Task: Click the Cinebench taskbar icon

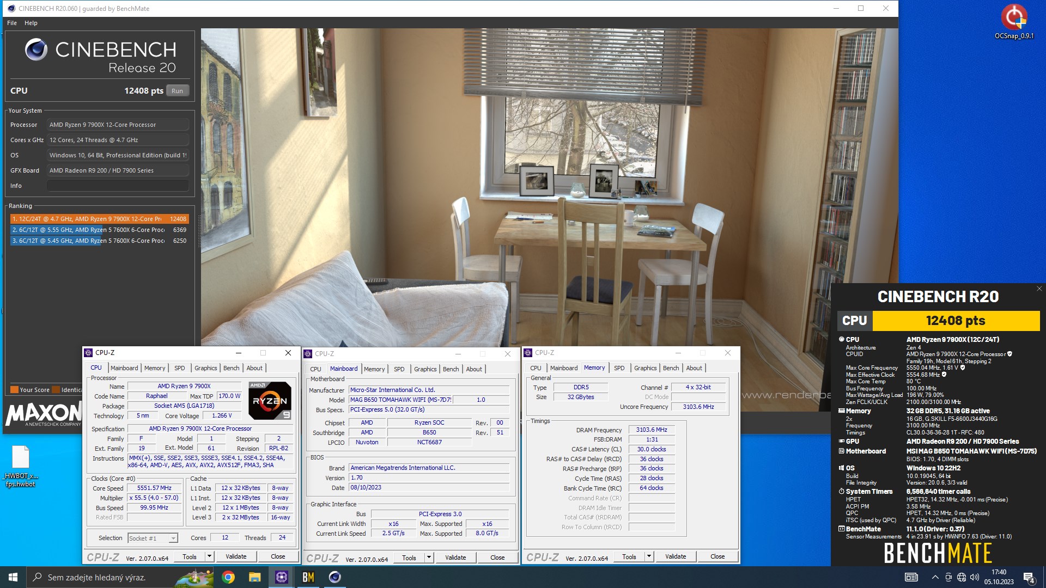Action: (x=335, y=577)
